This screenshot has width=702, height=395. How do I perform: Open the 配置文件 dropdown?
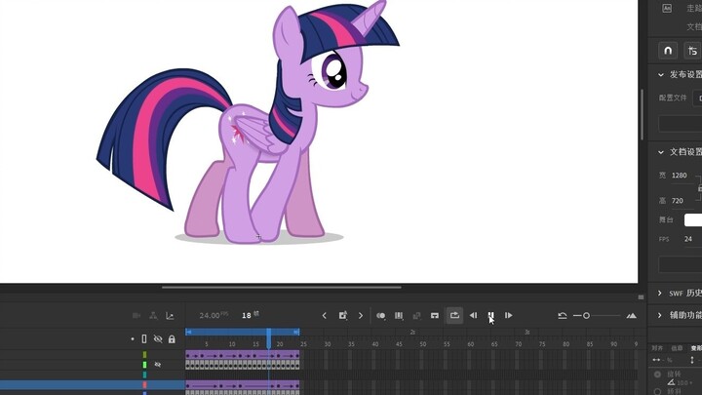(x=697, y=99)
